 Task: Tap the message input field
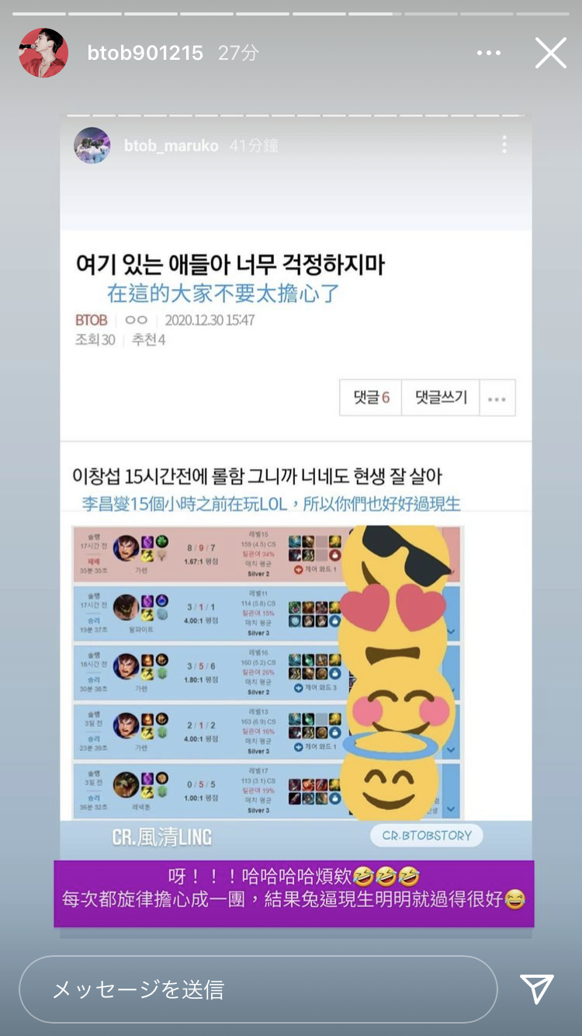(x=258, y=989)
